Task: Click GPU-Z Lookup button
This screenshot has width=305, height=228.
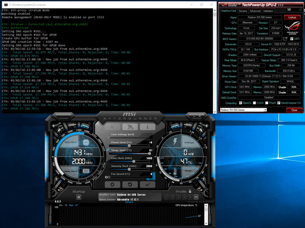Action: tap(292, 17)
